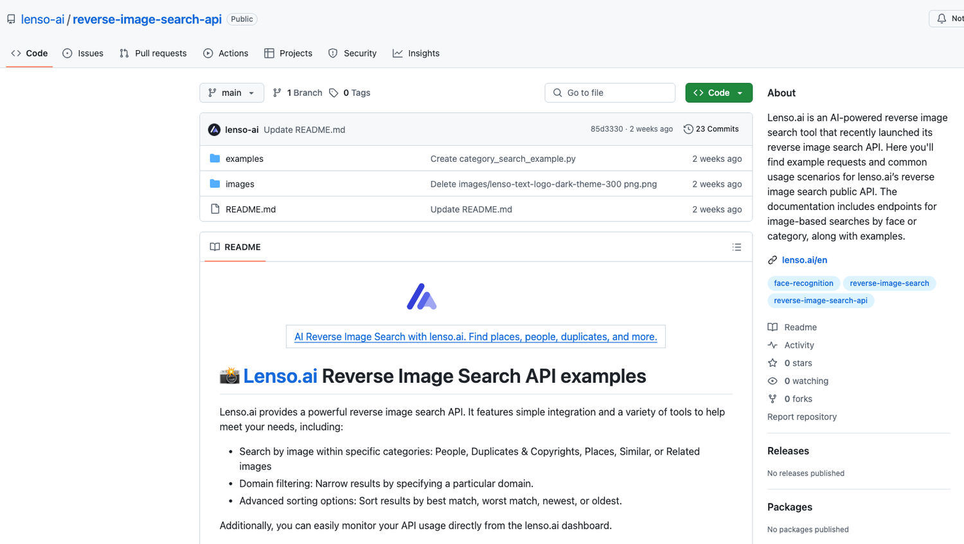Open the Releases section heading
The width and height of the screenshot is (964, 544).
(788, 451)
